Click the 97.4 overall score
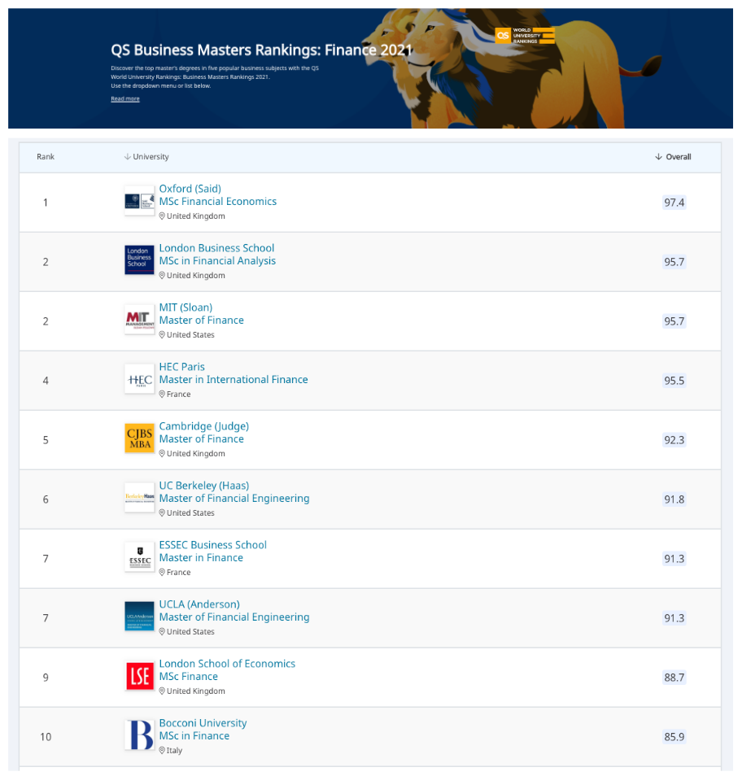The width and height of the screenshot is (742, 776). pos(674,203)
